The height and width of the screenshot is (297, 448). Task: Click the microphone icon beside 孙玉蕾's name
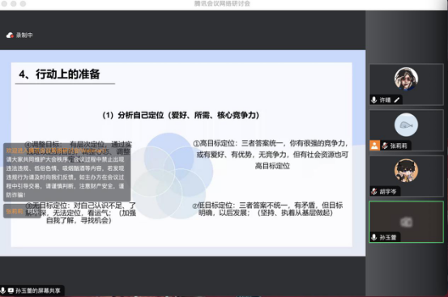click(374, 237)
